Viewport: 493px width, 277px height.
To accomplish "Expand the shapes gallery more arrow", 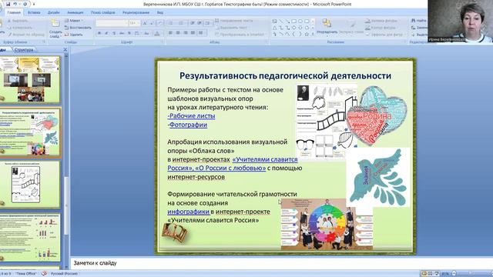I will pos(313,34).
